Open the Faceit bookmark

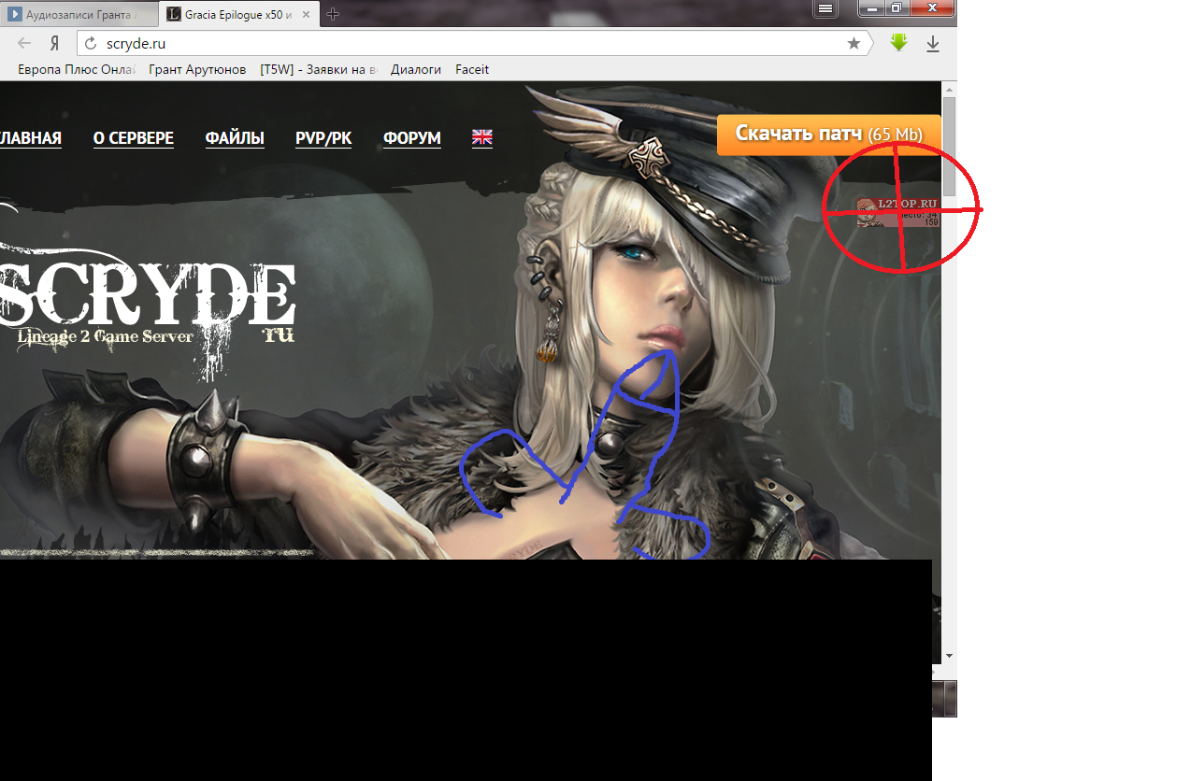tap(472, 69)
